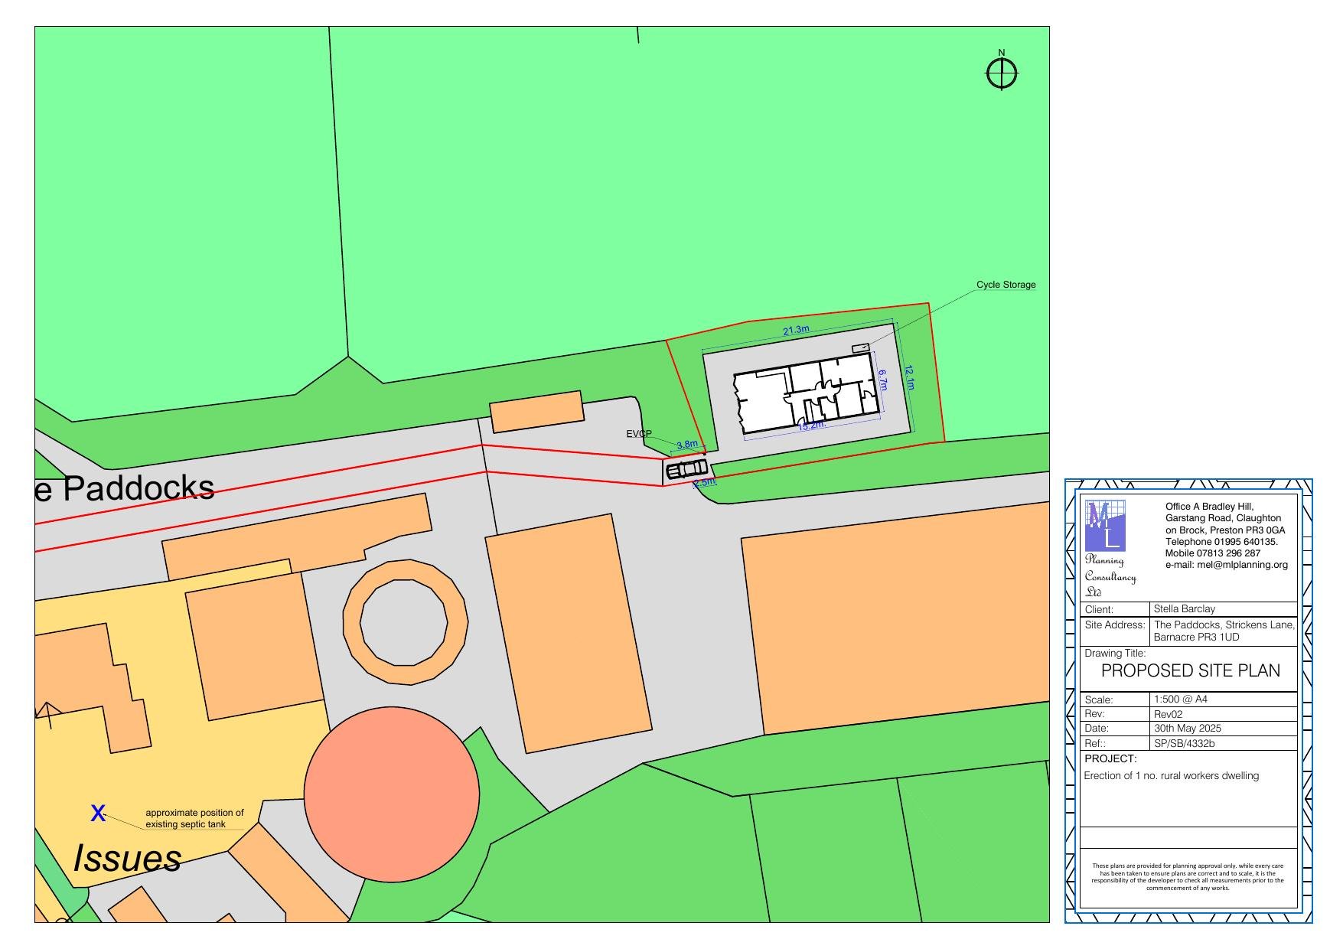Viewport: 1343px width, 949px height.
Task: Click the SP/SB/4332b reference field
Action: click(x=1184, y=743)
